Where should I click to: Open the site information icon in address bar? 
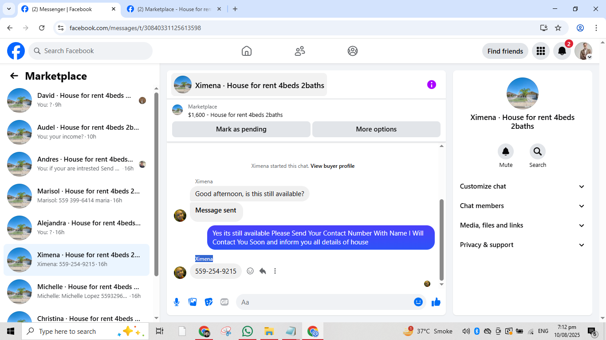[61, 28]
